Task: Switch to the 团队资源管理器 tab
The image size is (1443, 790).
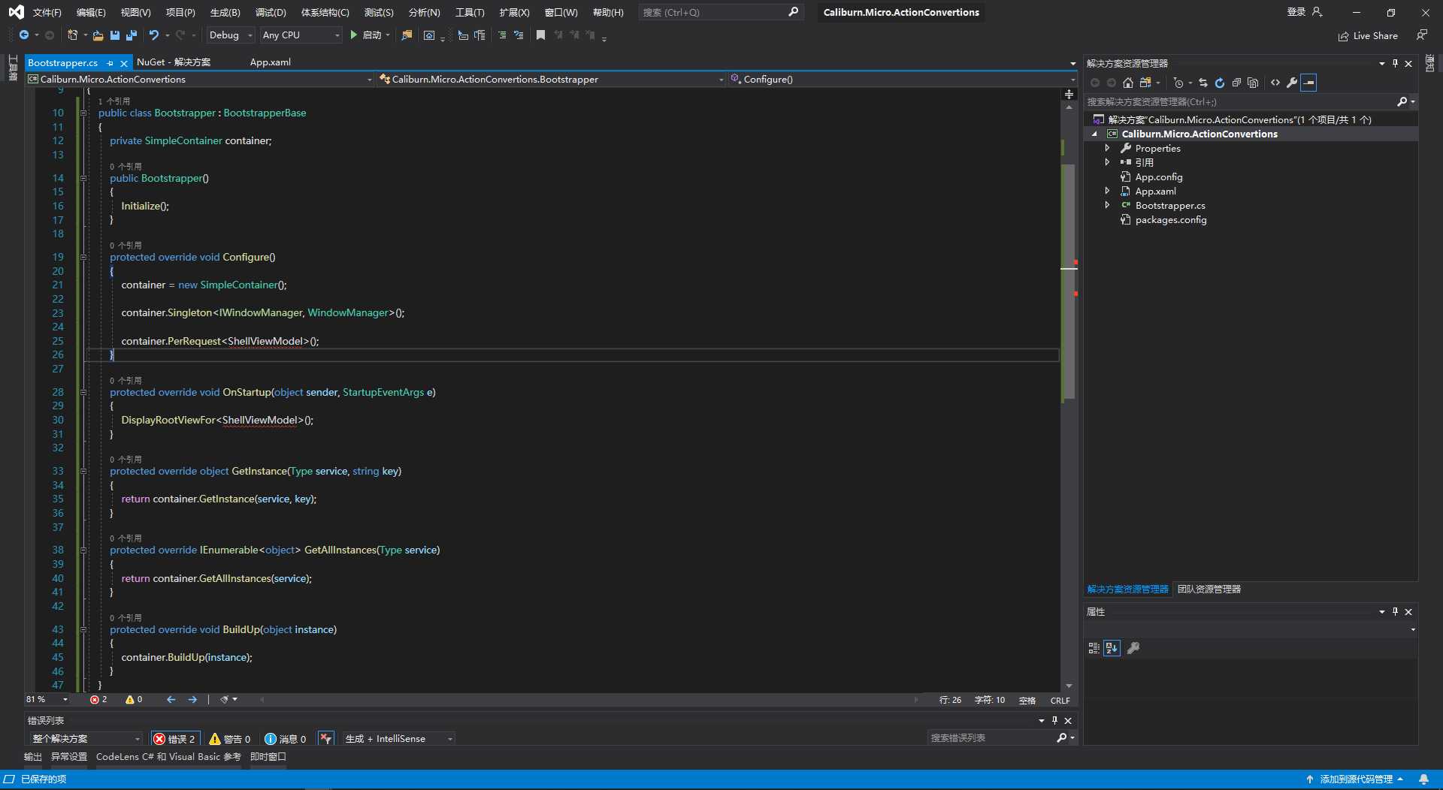Action: pyautogui.click(x=1209, y=589)
